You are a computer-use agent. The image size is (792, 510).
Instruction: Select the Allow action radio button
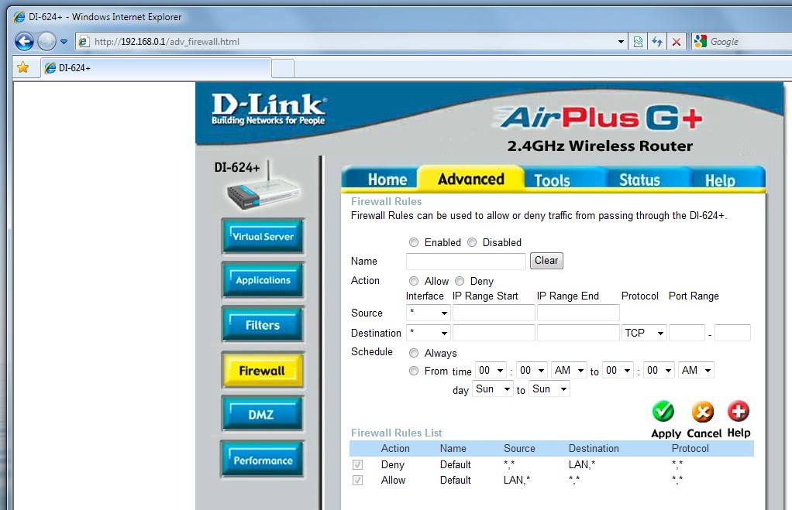click(414, 281)
